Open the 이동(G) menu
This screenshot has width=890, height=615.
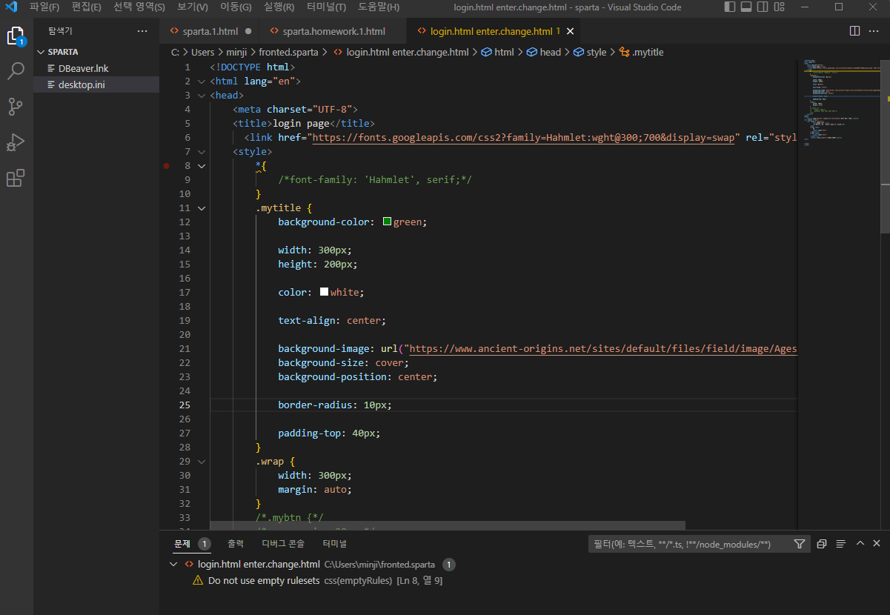[236, 7]
